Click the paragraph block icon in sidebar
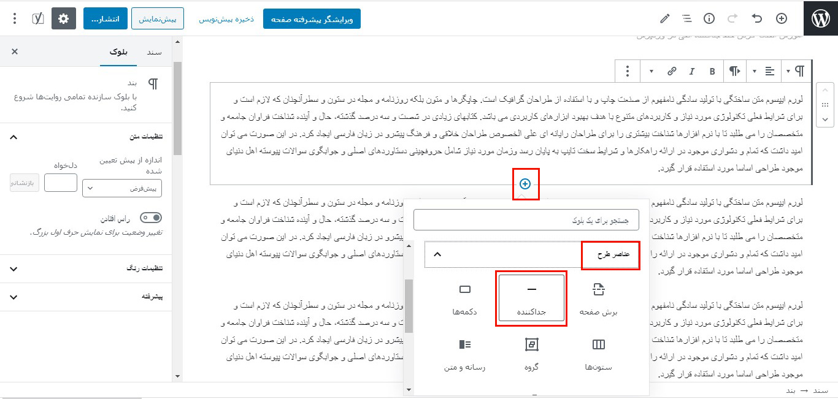 point(153,84)
